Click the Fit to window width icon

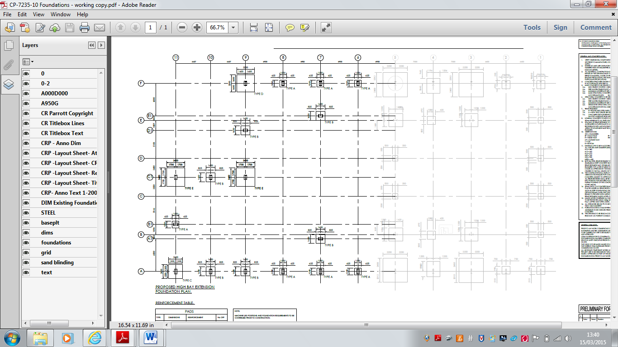254,28
